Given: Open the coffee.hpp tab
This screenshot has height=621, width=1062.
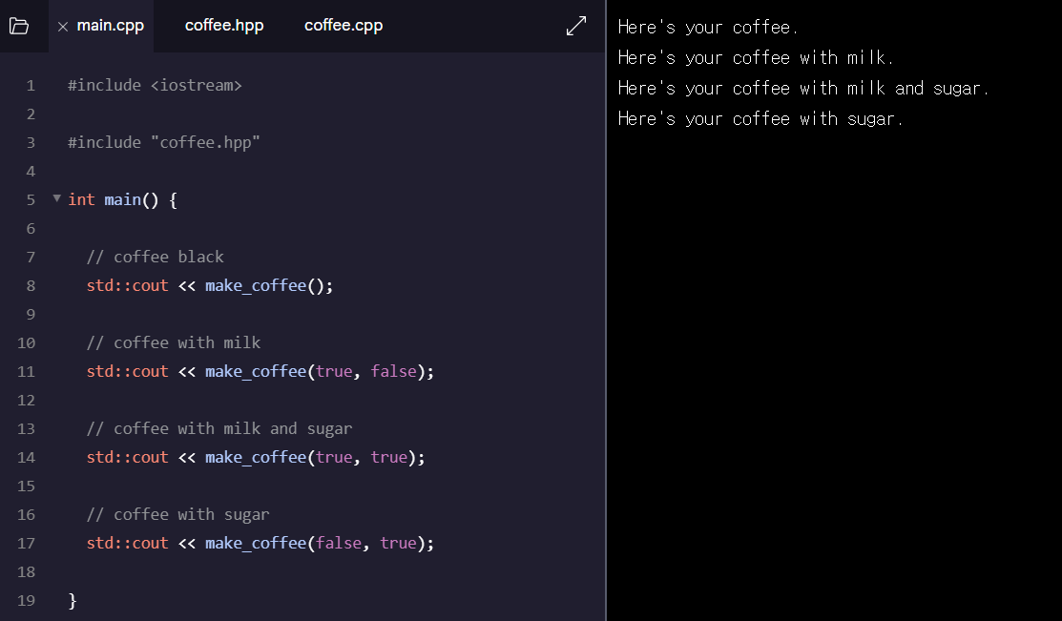Looking at the screenshot, I should 224,26.
